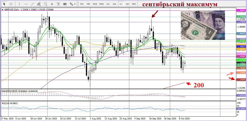The image size is (247, 121).
Task: Click the 27 May 2025 date label
Action: (7, 119)
